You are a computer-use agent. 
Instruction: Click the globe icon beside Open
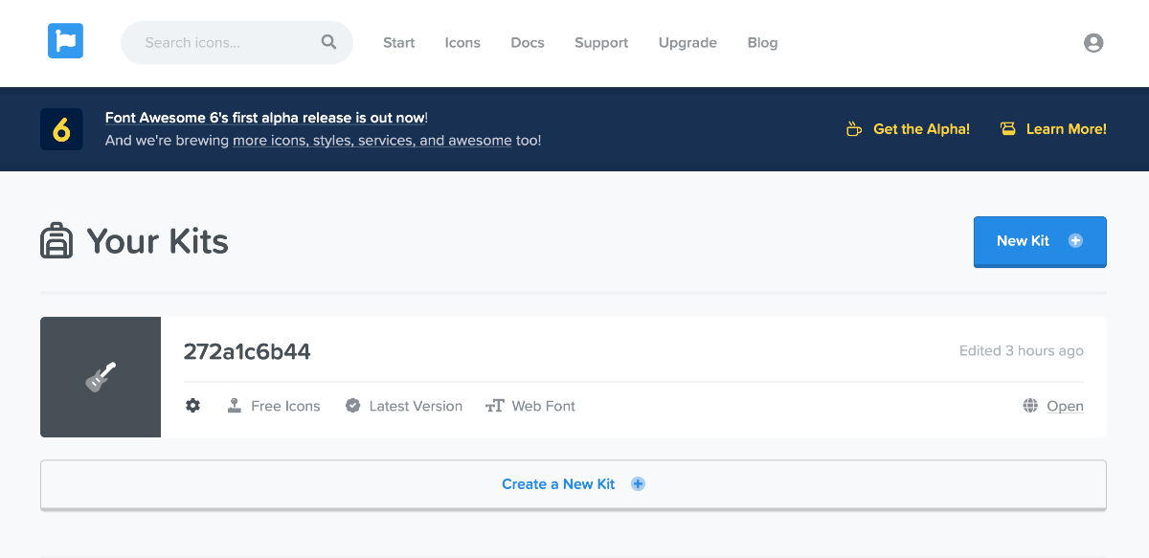point(1030,406)
